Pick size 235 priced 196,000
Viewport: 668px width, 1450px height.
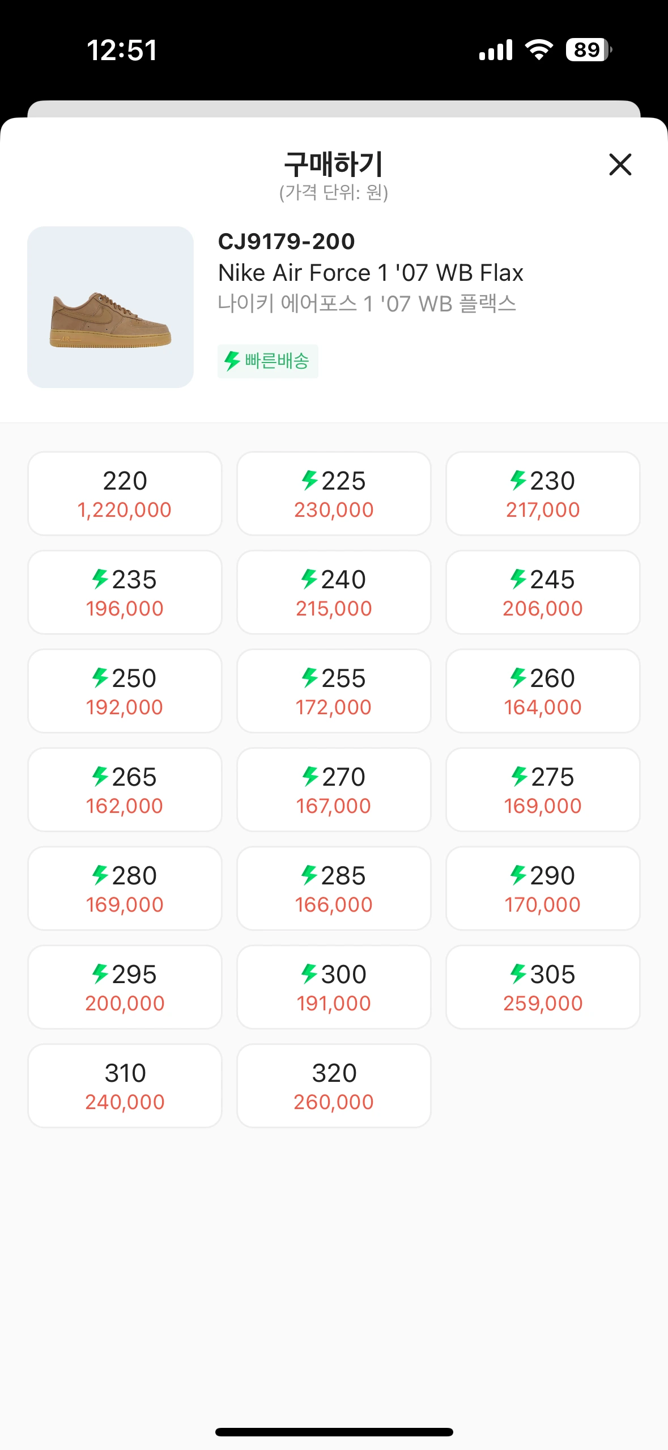coord(125,592)
